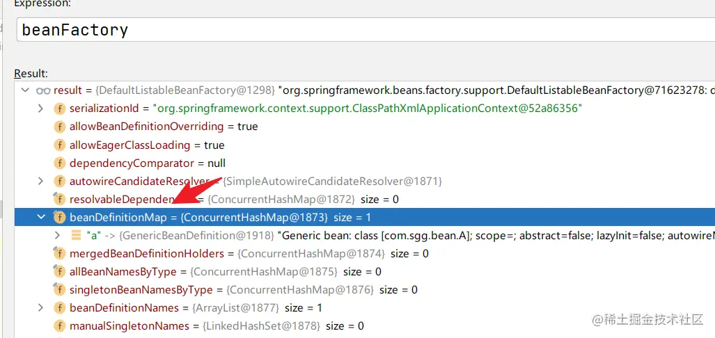Screen dimensions: 715x338
Task: Click field icon of resolvableDependencies
Action: pos(59,199)
